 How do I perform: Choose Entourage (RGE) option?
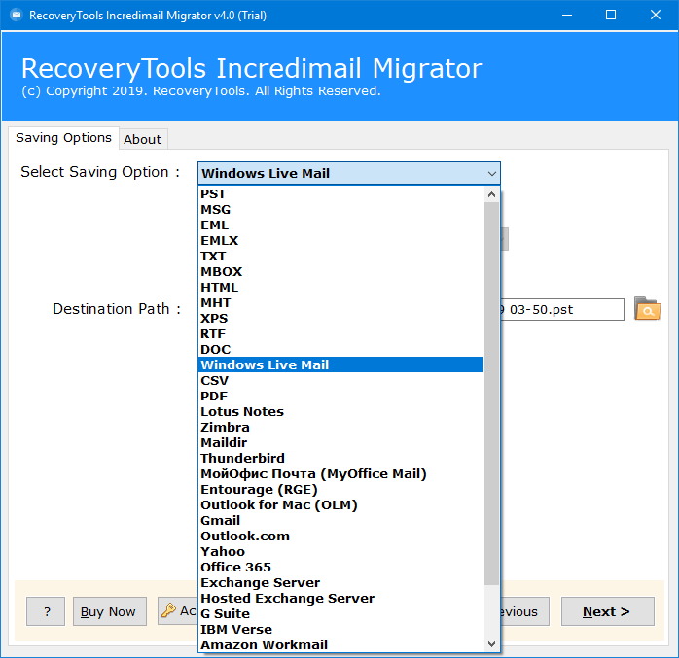pyautogui.click(x=340, y=489)
